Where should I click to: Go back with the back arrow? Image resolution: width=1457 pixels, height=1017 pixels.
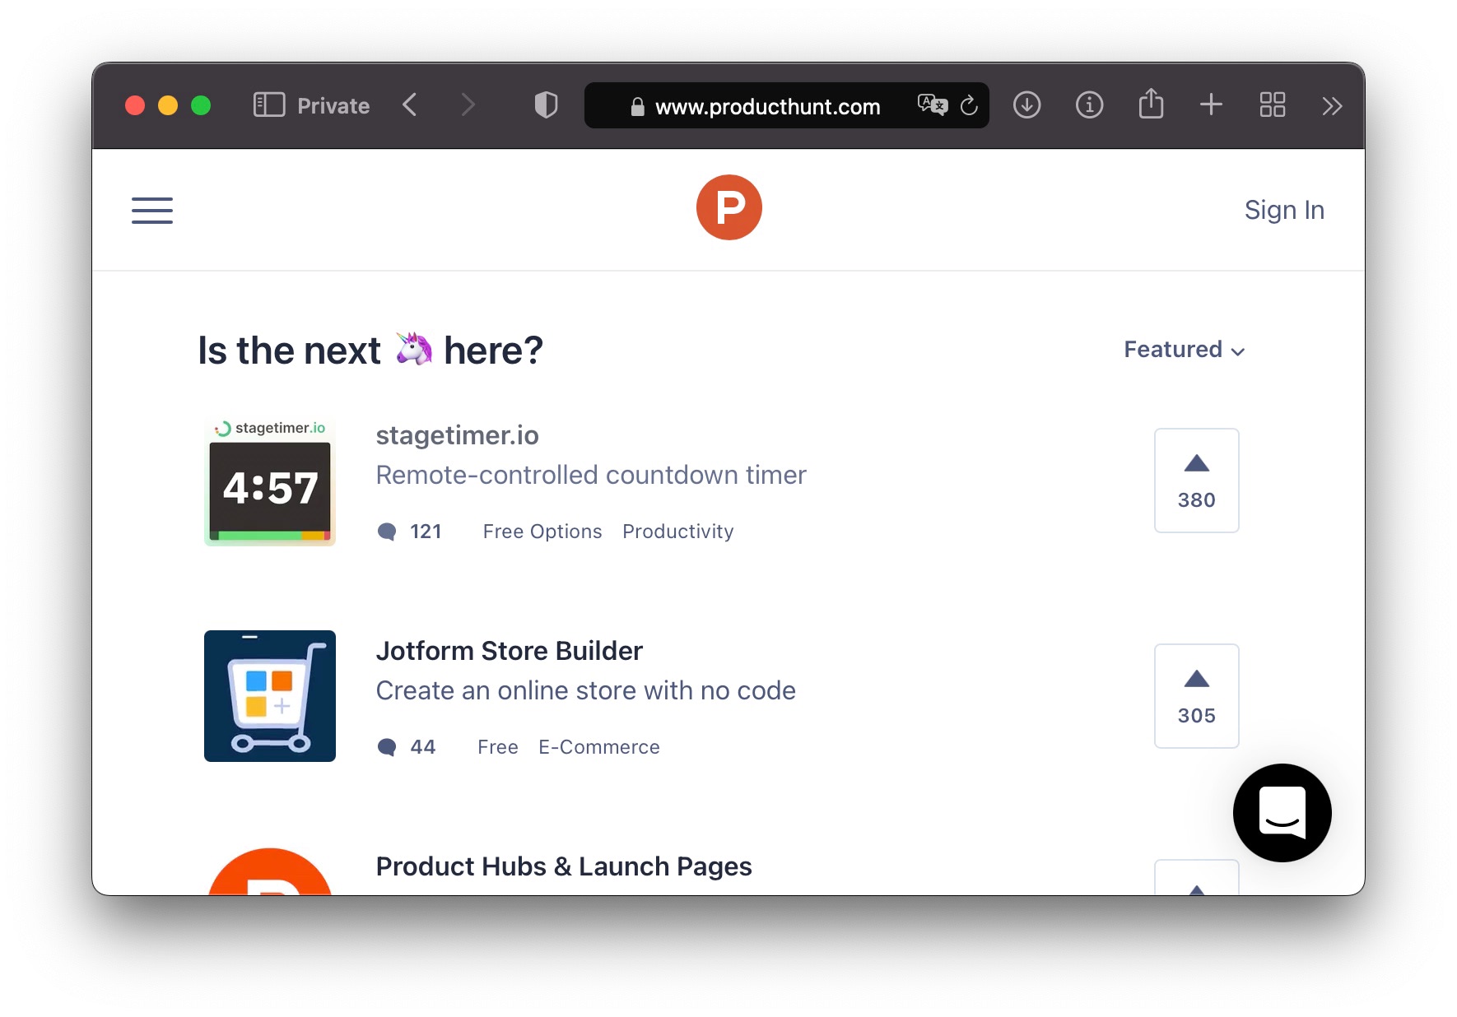[410, 105]
